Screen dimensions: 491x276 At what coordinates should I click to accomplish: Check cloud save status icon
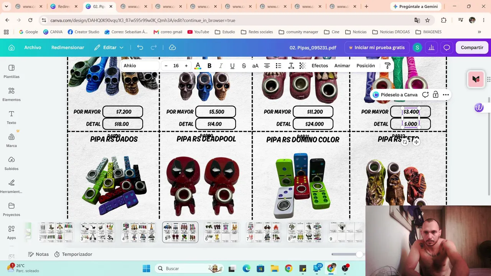coord(172,48)
